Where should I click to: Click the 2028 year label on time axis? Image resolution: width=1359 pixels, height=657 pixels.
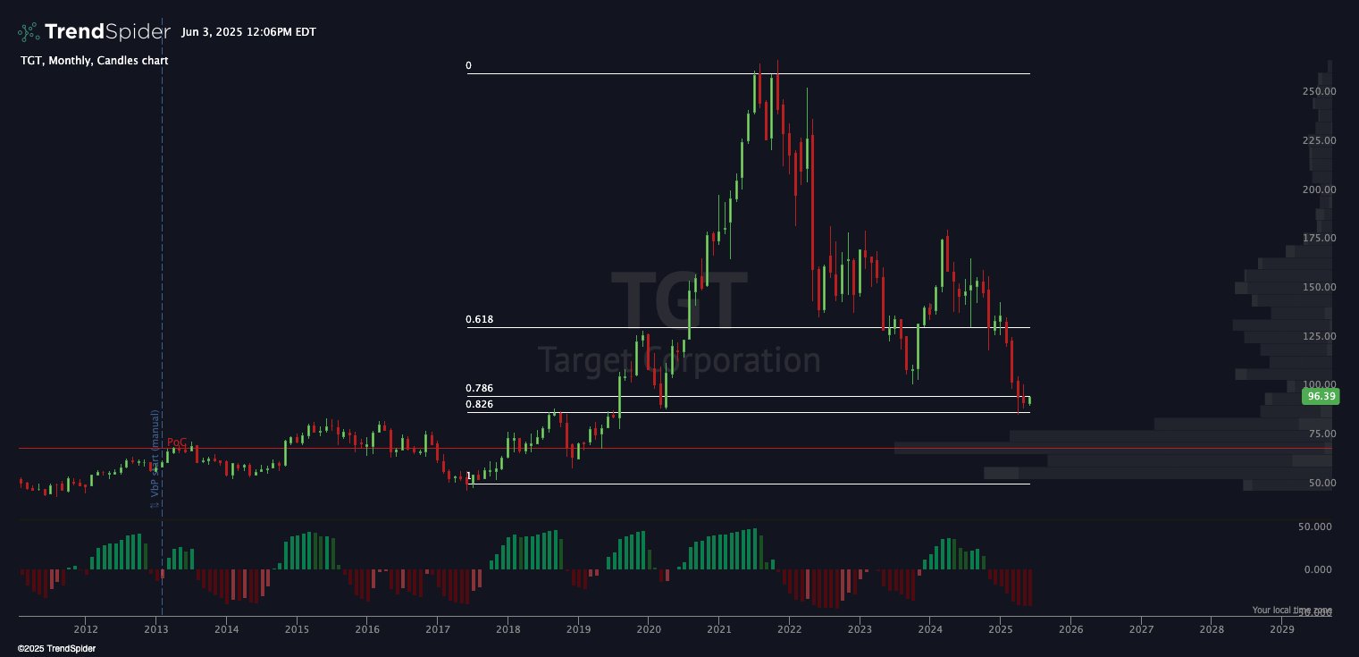(1212, 629)
